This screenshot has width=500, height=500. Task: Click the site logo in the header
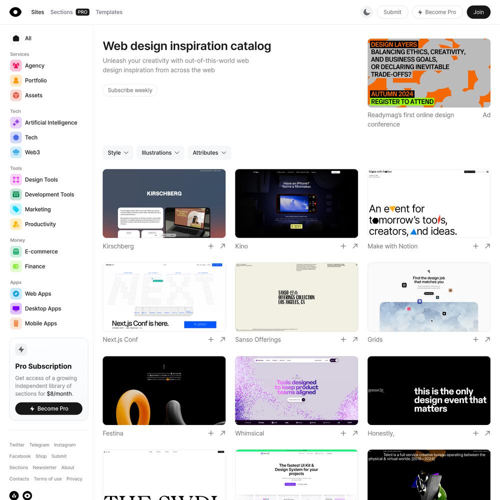point(15,12)
